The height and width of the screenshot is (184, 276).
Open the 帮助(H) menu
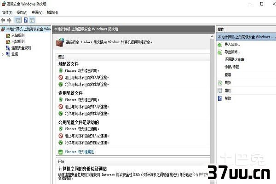tap(52, 12)
